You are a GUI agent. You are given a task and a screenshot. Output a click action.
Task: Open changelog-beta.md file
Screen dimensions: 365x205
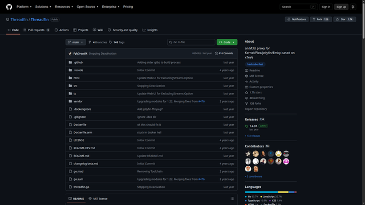pos(86,163)
